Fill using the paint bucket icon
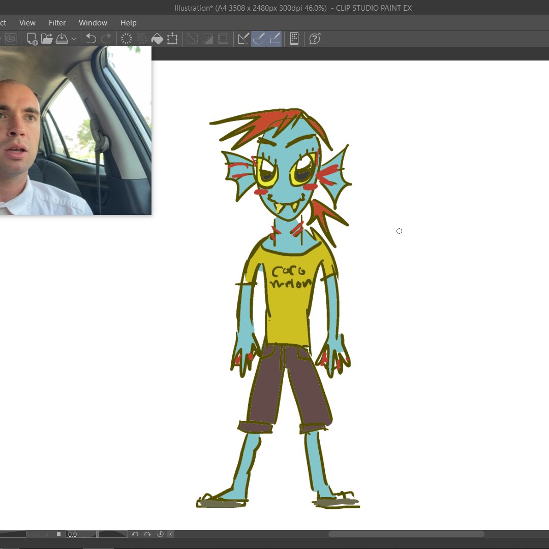Screen dimensions: 549x549 point(157,39)
